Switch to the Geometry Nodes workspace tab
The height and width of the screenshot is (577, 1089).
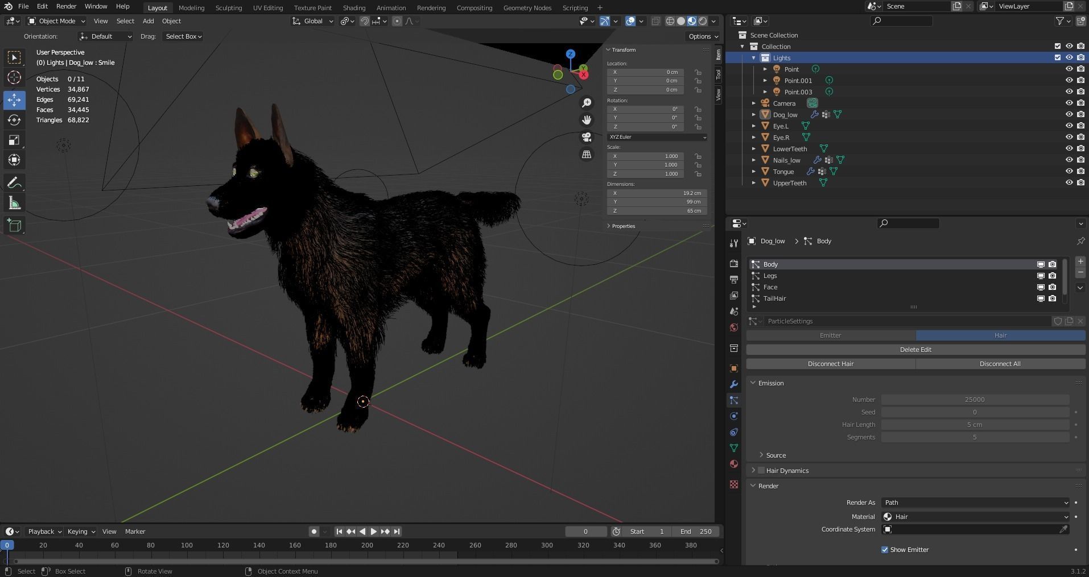coord(527,8)
